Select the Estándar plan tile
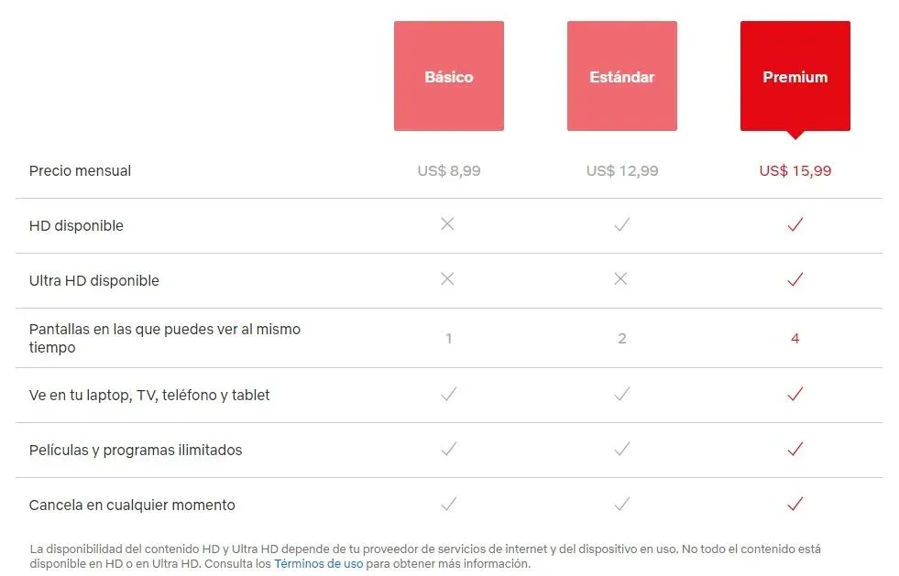 coord(622,76)
